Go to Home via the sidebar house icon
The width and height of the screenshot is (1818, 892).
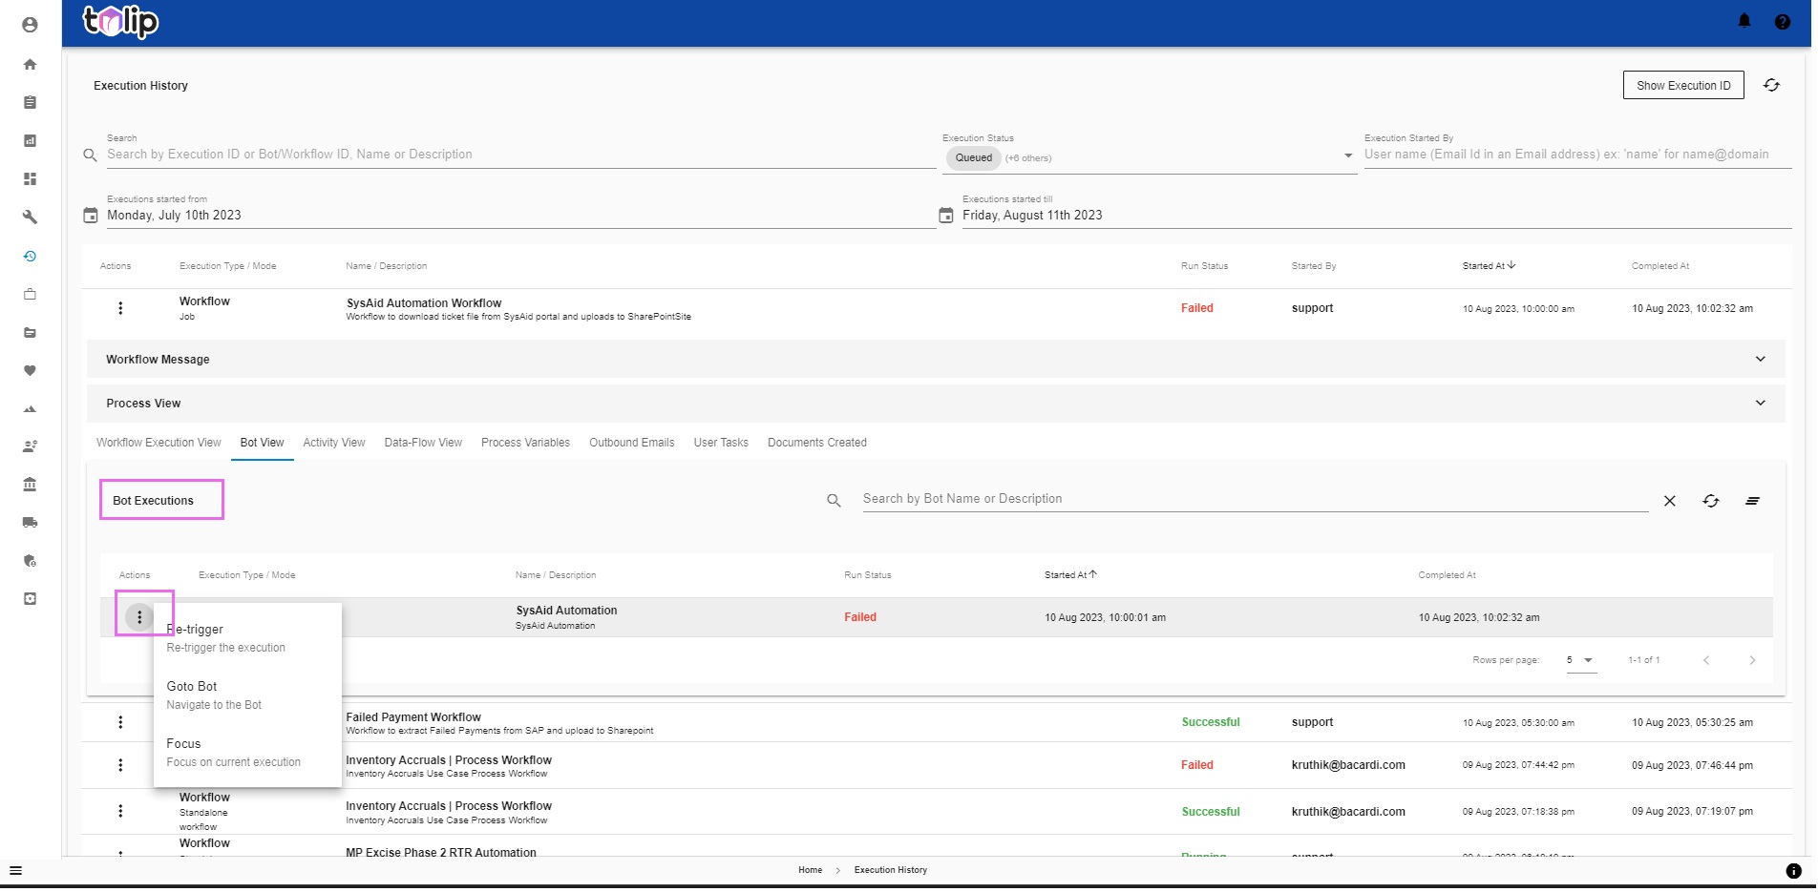tap(30, 64)
